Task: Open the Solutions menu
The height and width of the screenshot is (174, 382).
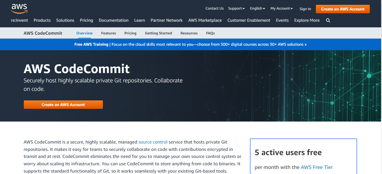Action: [x=65, y=20]
